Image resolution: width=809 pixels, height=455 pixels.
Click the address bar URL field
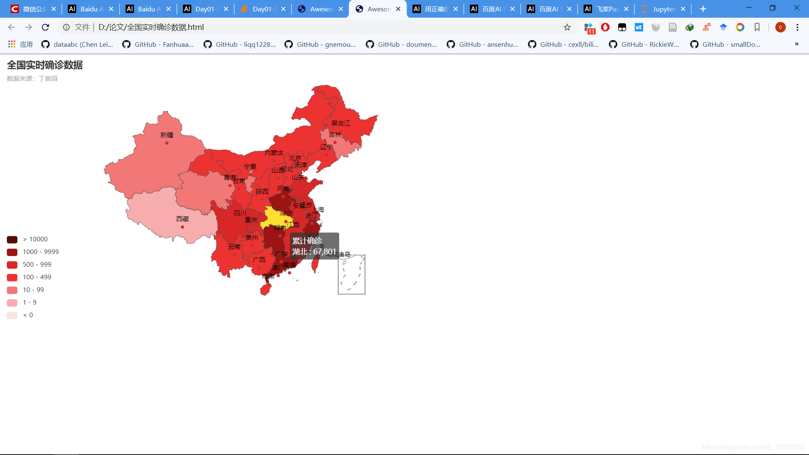(x=295, y=27)
